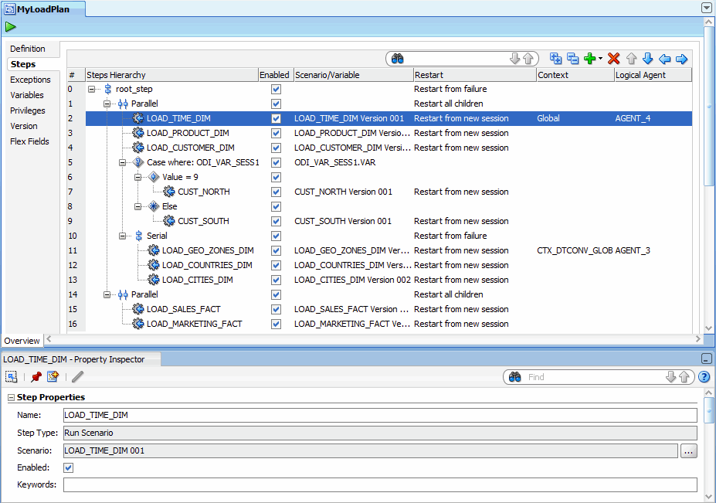The image size is (716, 503).
Task: Click the green plus add step icon
Action: click(x=590, y=59)
